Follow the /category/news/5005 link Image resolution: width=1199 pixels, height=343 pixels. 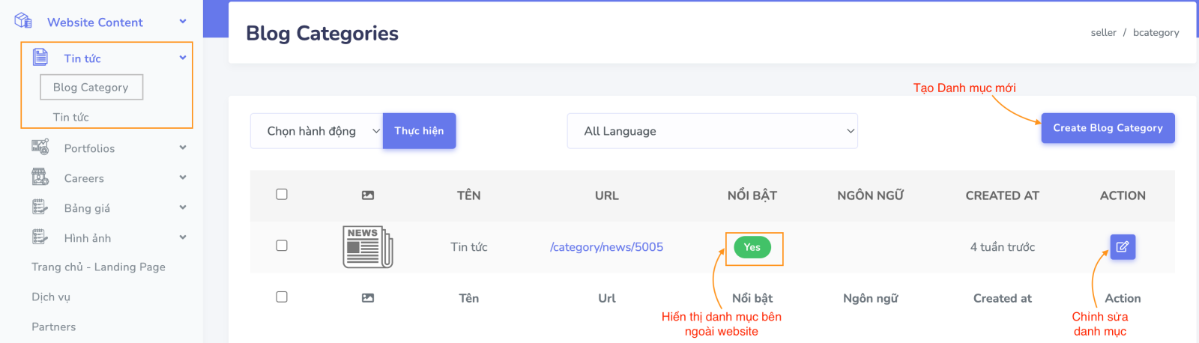tap(606, 247)
